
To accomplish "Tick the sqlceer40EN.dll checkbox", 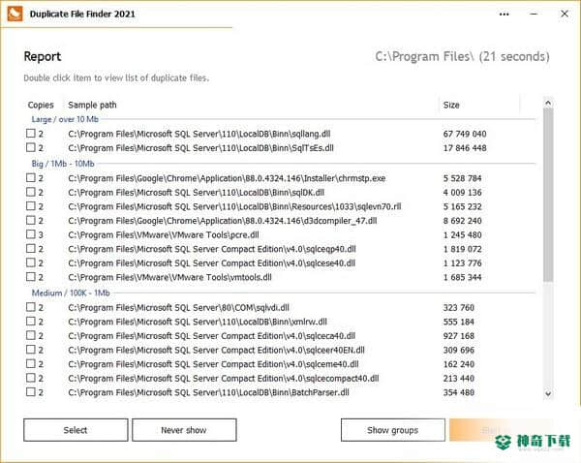I will pyautogui.click(x=31, y=350).
